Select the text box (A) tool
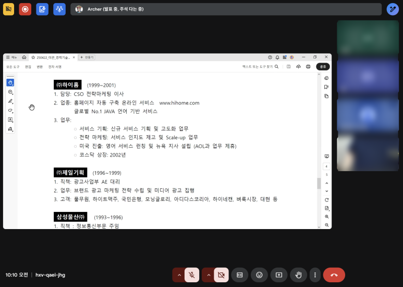Viewport: 403px width, 287px height. point(10,120)
